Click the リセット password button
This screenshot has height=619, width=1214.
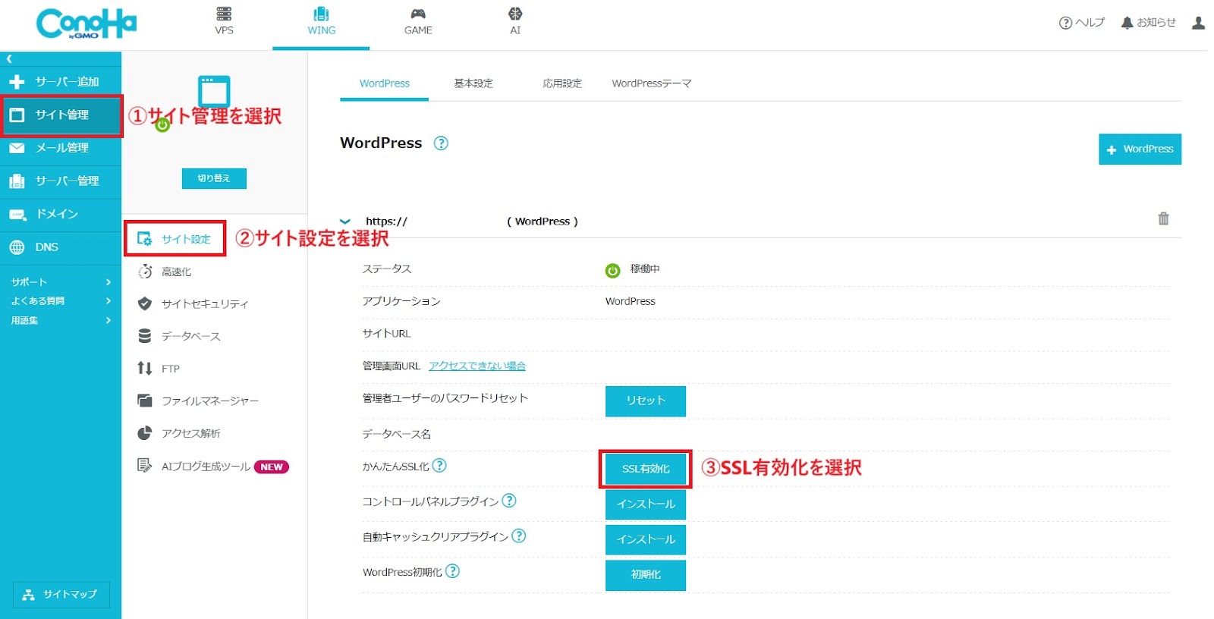point(646,401)
